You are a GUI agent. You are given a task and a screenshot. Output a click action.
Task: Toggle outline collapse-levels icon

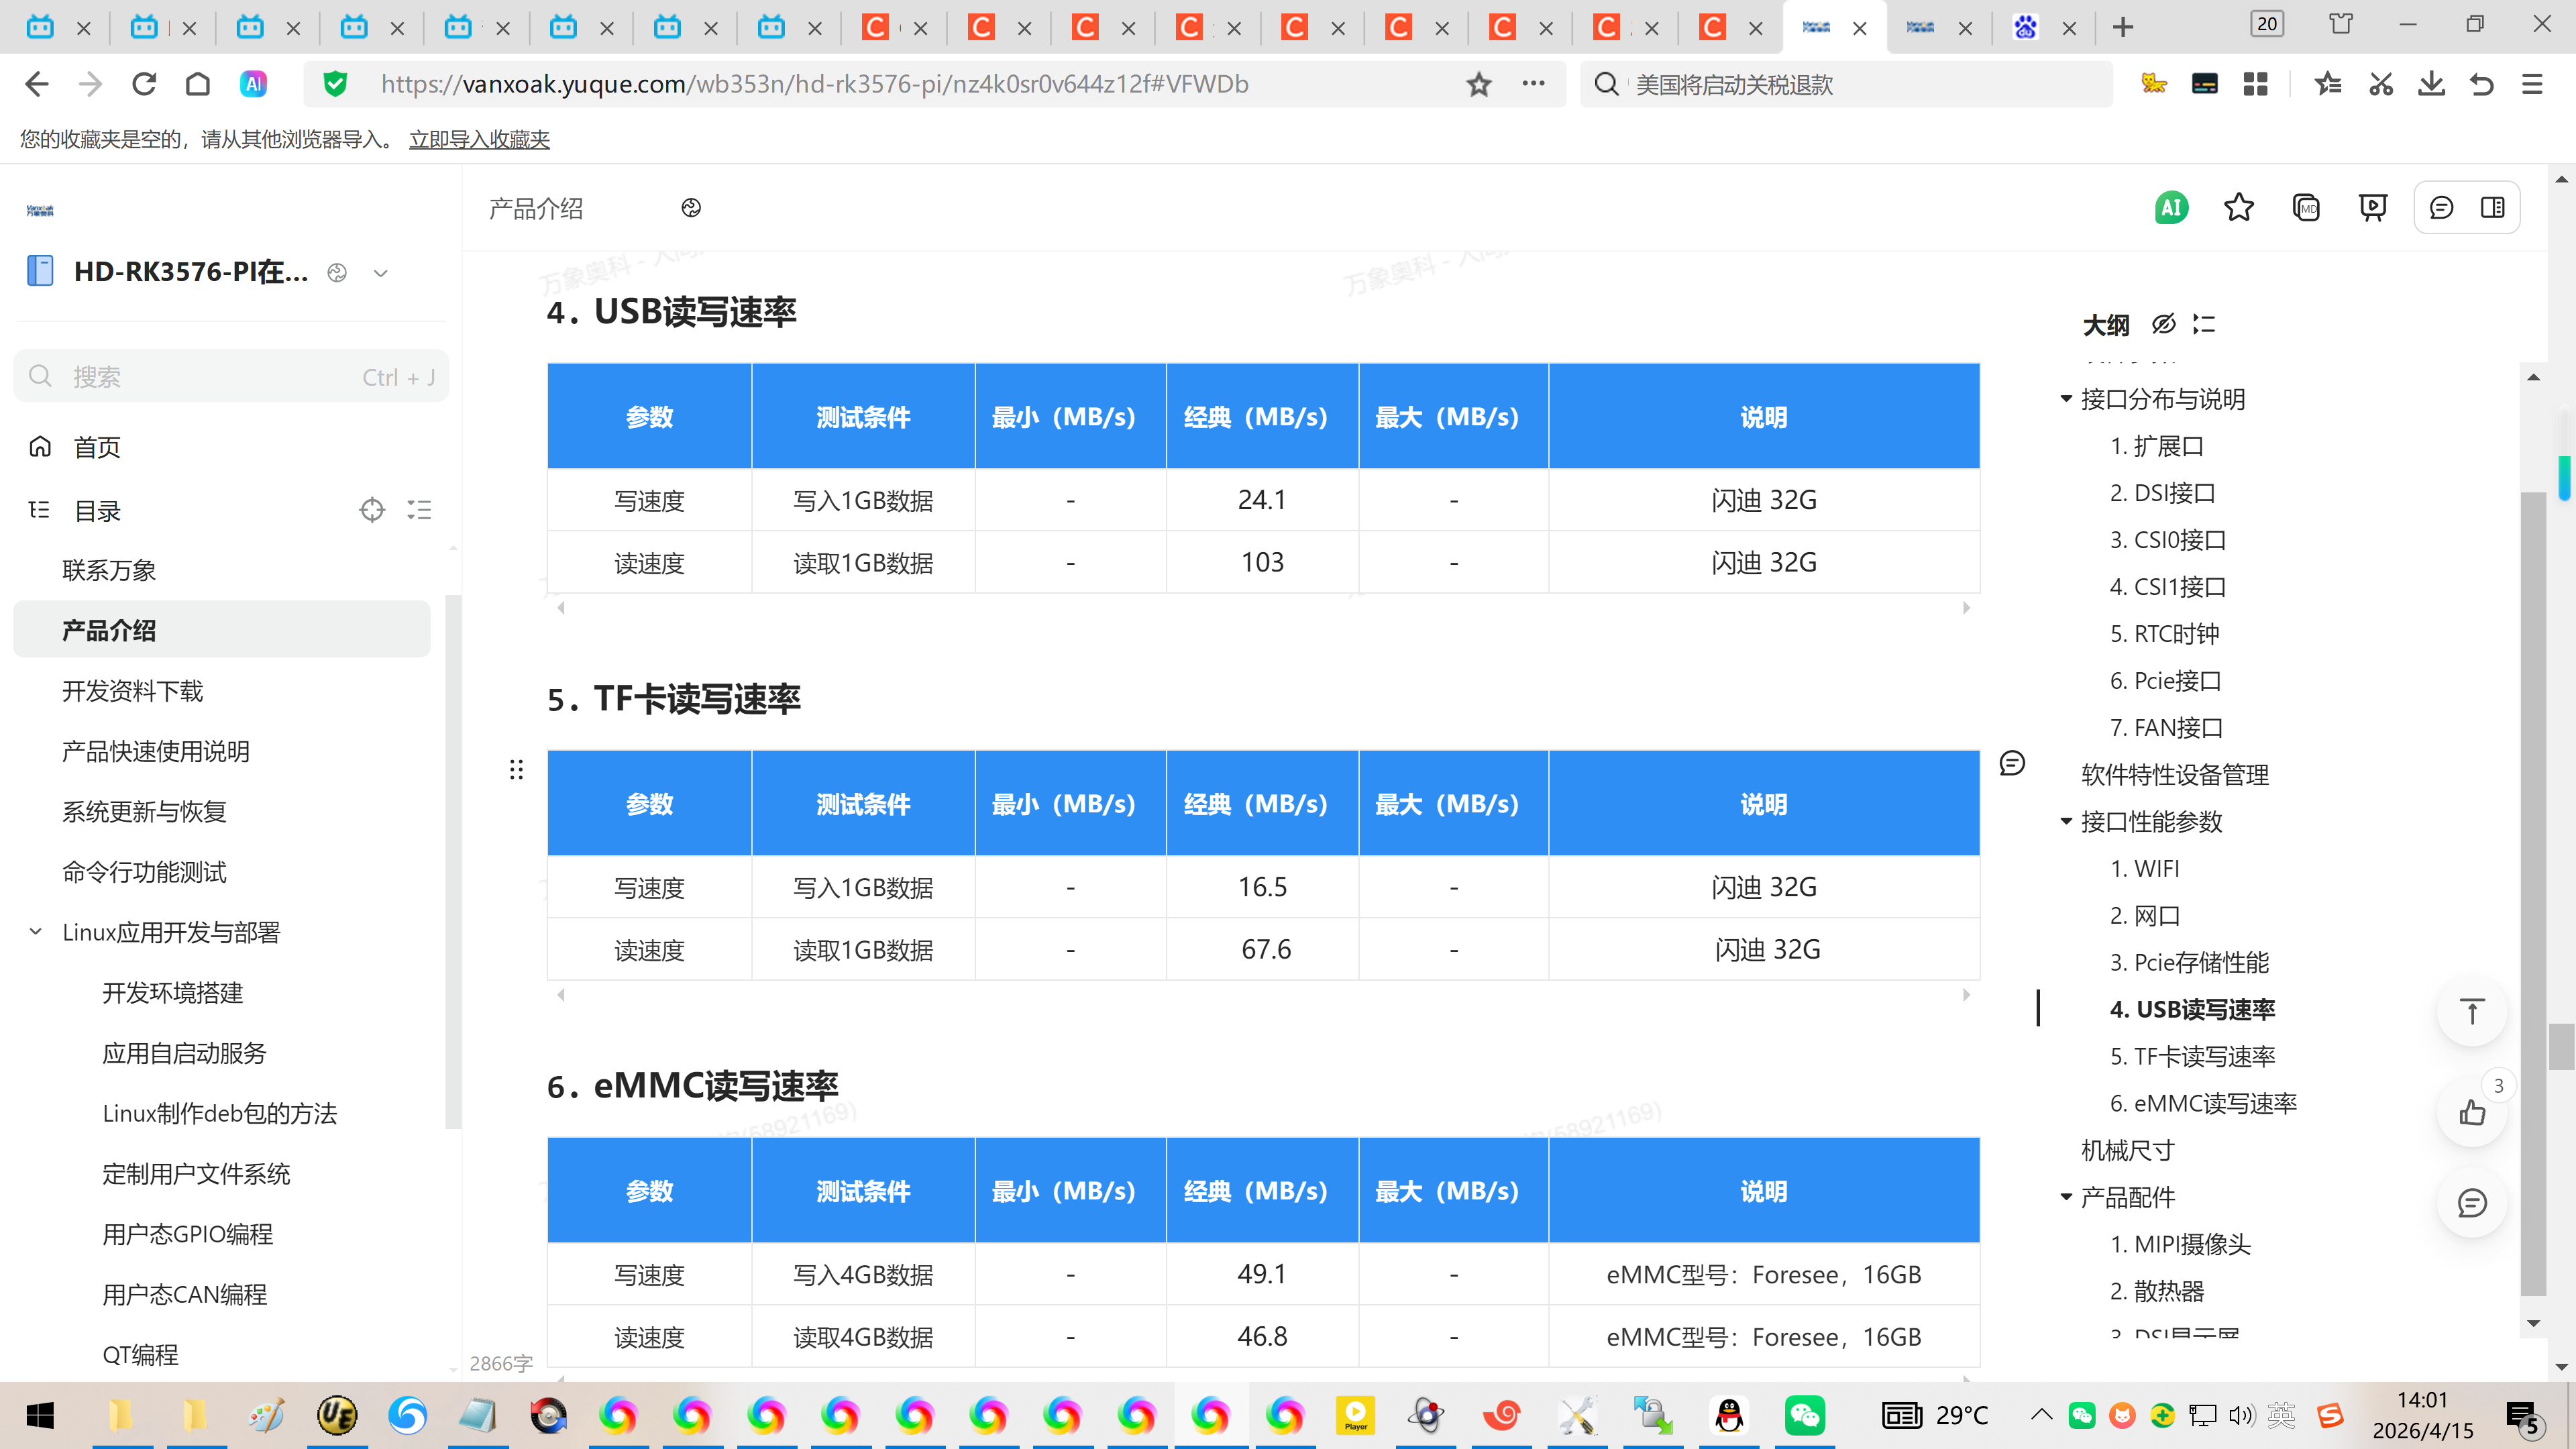2204,324
